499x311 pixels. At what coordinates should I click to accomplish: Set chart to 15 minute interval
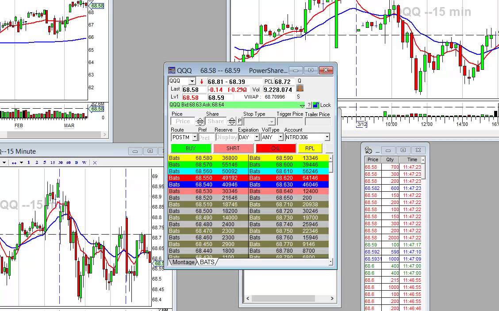pos(53,163)
